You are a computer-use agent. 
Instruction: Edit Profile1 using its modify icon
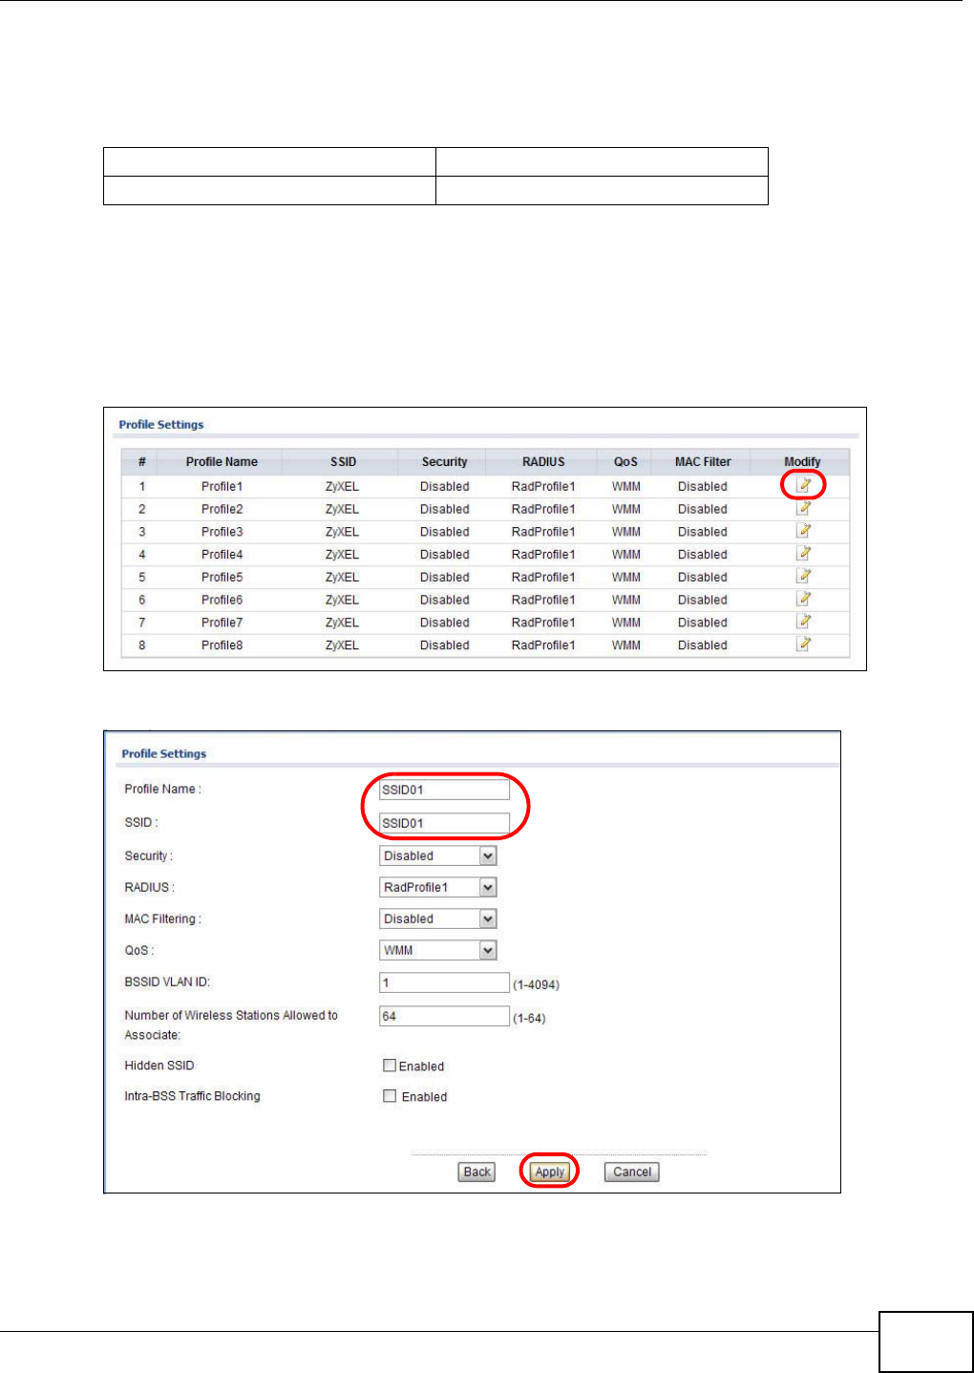804,485
